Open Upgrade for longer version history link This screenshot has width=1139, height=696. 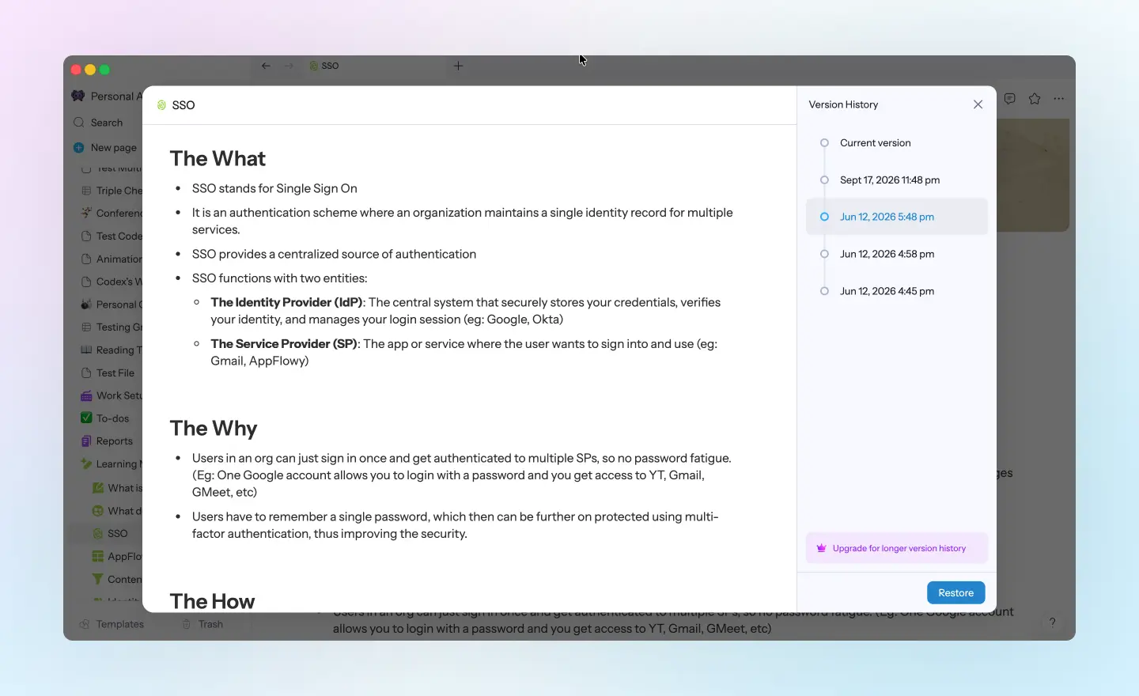pyautogui.click(x=899, y=548)
